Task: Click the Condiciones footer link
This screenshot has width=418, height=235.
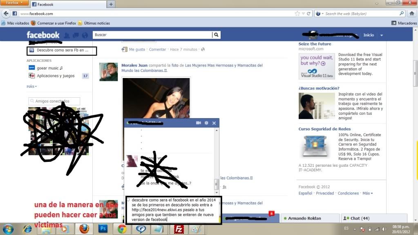Action: click(348, 193)
